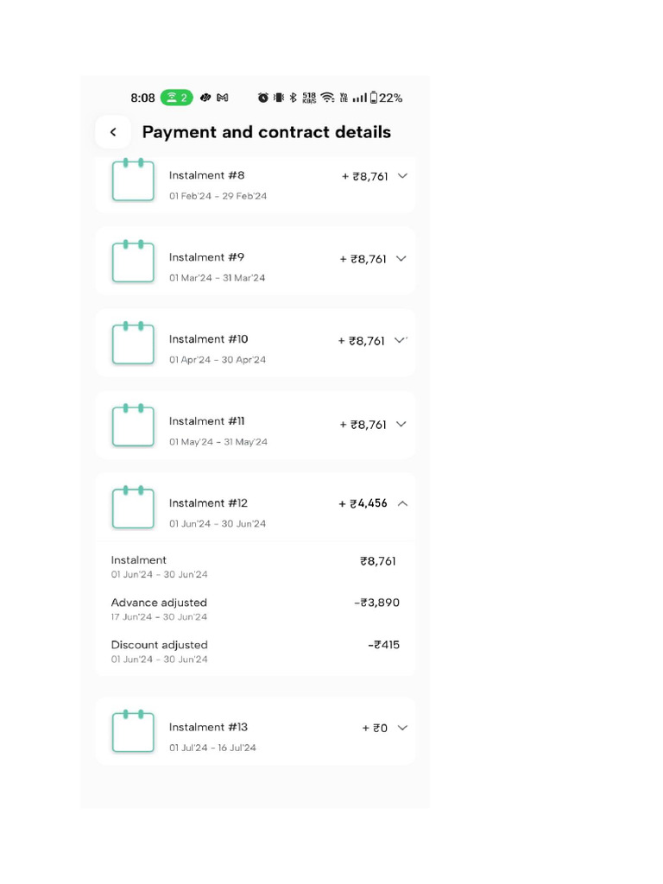Tap the hotspot indicator in status bar
Image resolution: width=663 pixels, height=884 pixels.
[176, 98]
